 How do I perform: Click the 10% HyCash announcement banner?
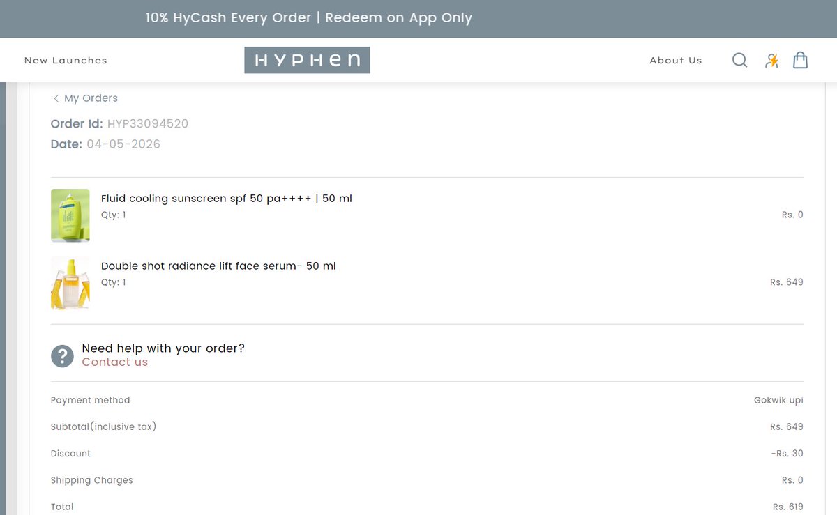[309, 18]
